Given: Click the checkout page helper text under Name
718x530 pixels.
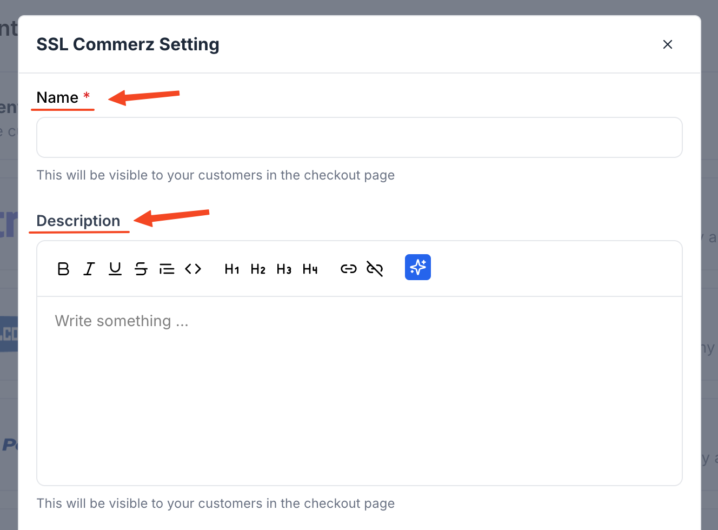Looking at the screenshot, I should coord(215,175).
